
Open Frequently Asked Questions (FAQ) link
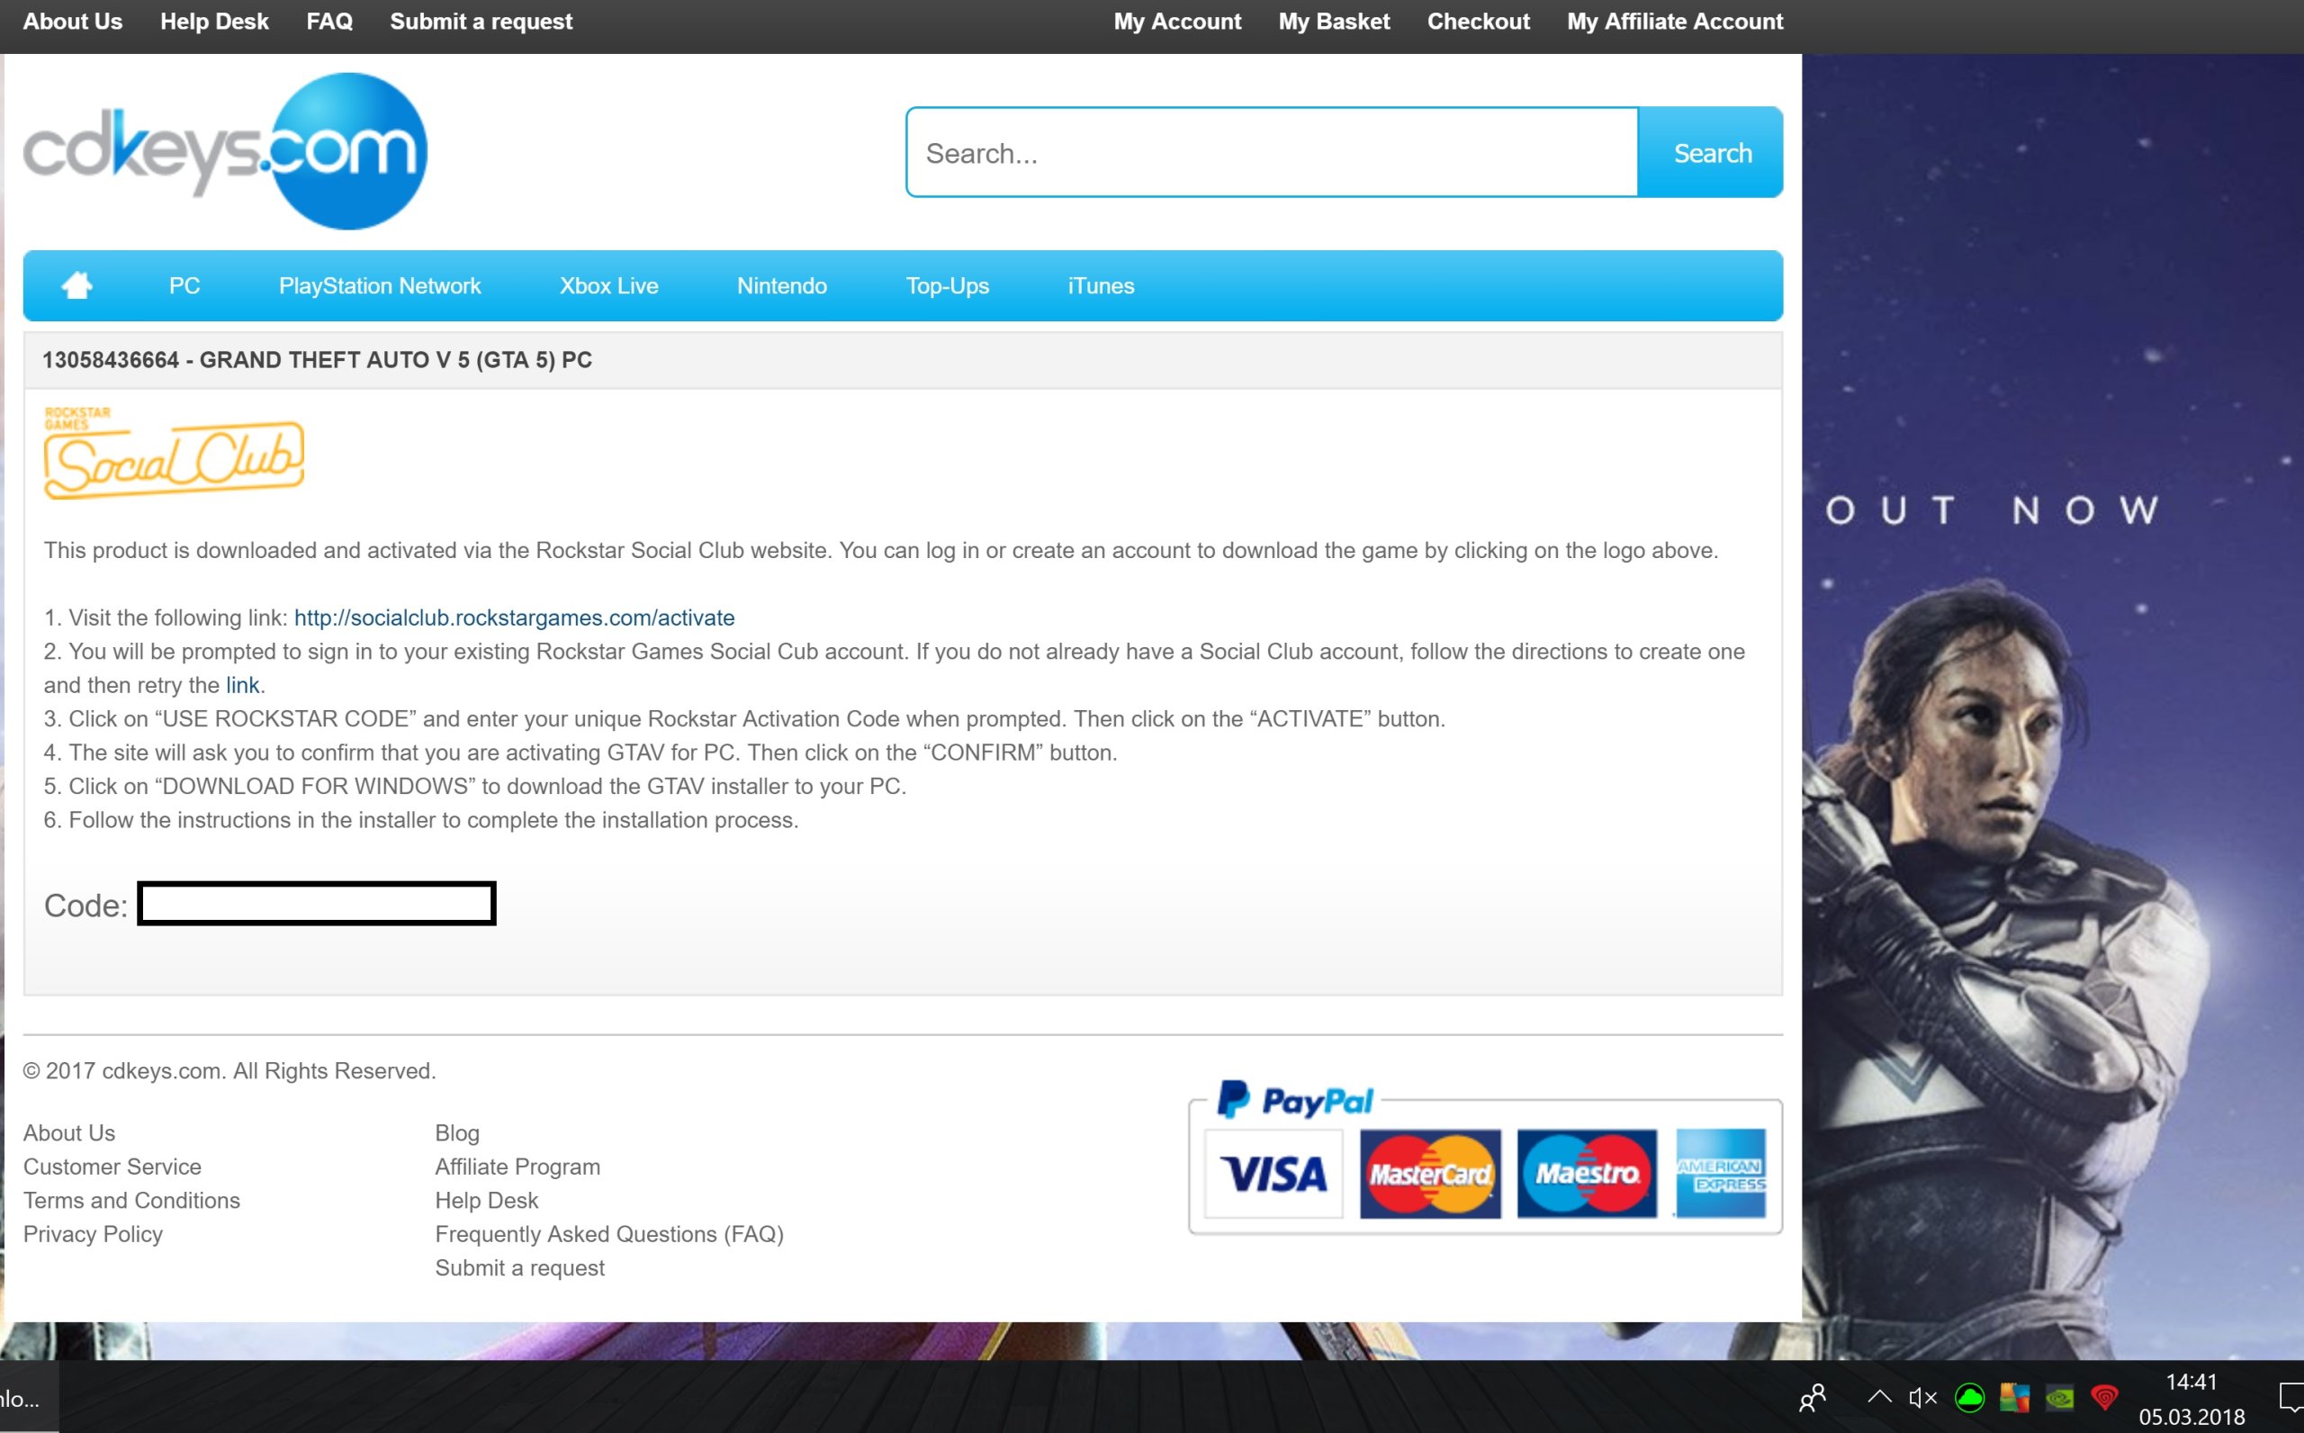coord(609,1235)
